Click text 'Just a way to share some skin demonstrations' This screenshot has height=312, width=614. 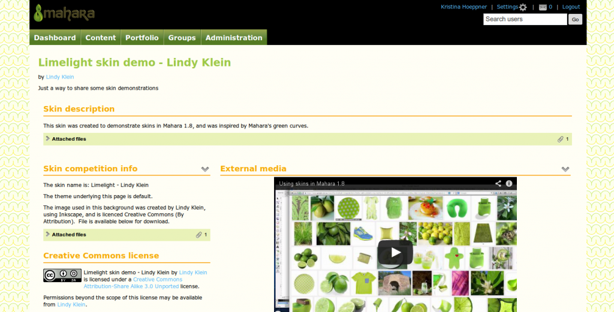tap(98, 88)
